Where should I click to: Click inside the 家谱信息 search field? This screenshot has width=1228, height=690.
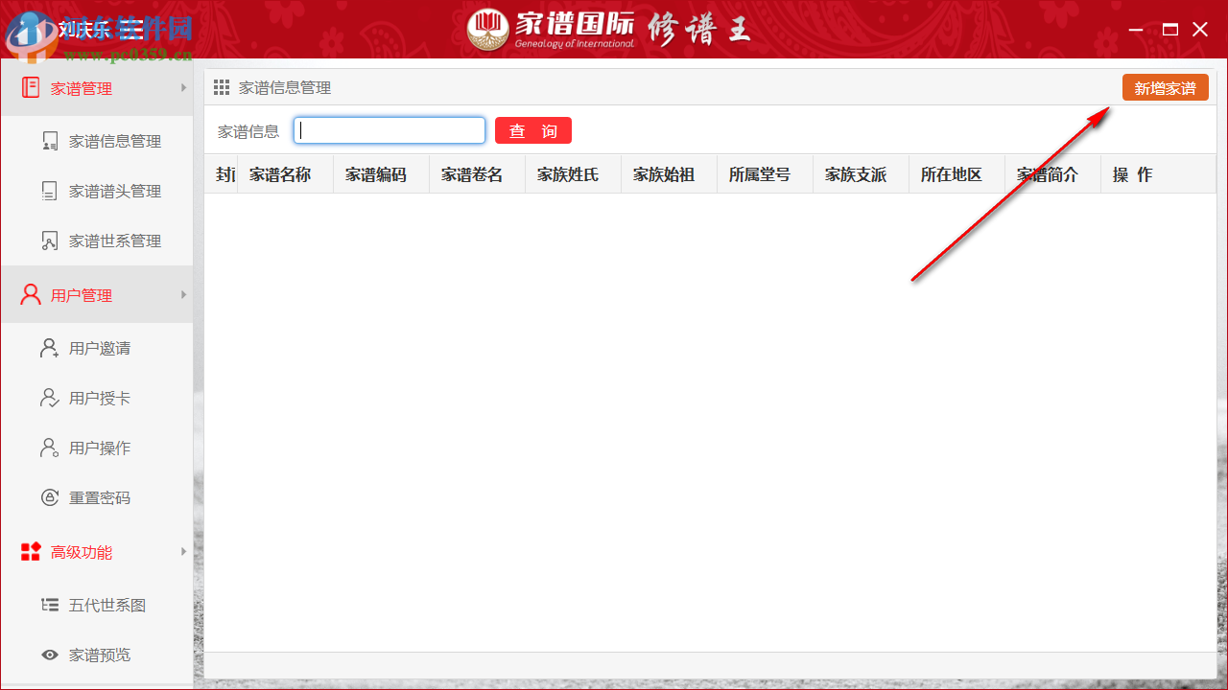coord(389,130)
